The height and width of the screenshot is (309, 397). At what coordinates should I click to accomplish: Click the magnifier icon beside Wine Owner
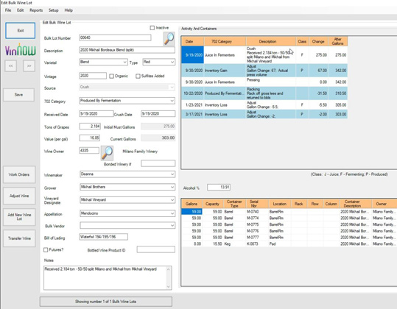pos(107,153)
